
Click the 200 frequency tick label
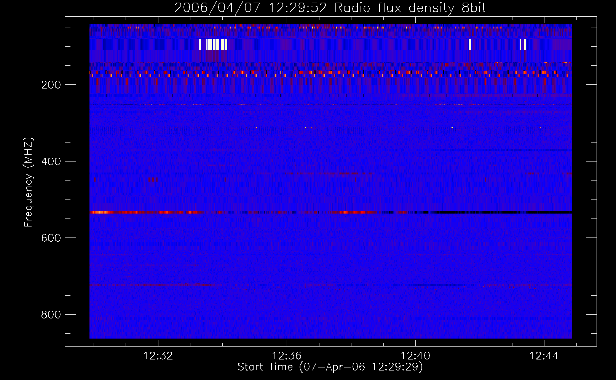[x=51, y=85]
